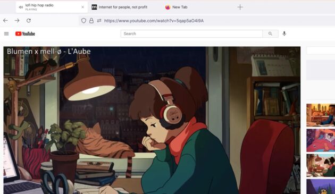The height and width of the screenshot is (194, 335).
Task: Close the lofi hip hop radio tab
Action: point(82,7)
